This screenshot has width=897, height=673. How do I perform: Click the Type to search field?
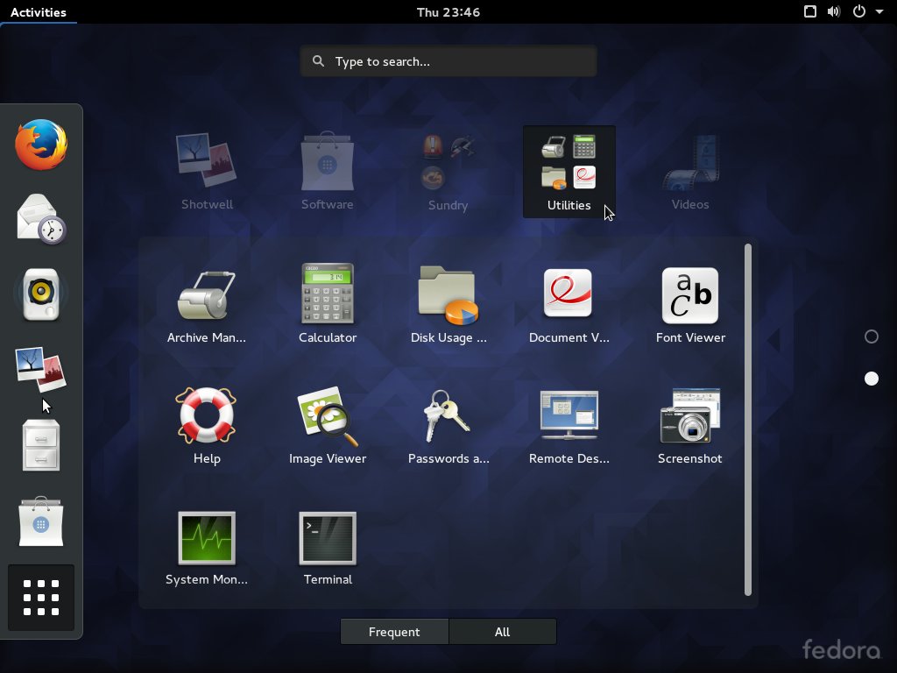448,60
